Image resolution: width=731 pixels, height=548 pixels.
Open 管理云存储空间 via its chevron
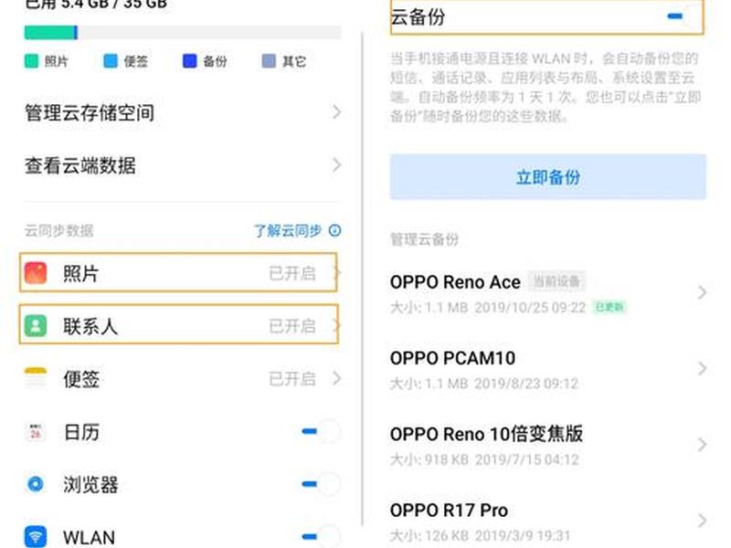point(336,112)
